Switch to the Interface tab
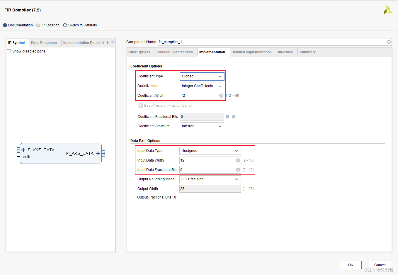The height and width of the screenshot is (275, 398). pyautogui.click(x=285, y=52)
